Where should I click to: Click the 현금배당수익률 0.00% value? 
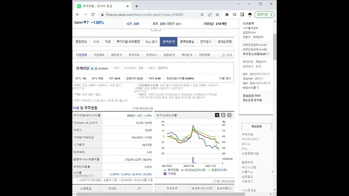pyautogui.click(x=190, y=79)
